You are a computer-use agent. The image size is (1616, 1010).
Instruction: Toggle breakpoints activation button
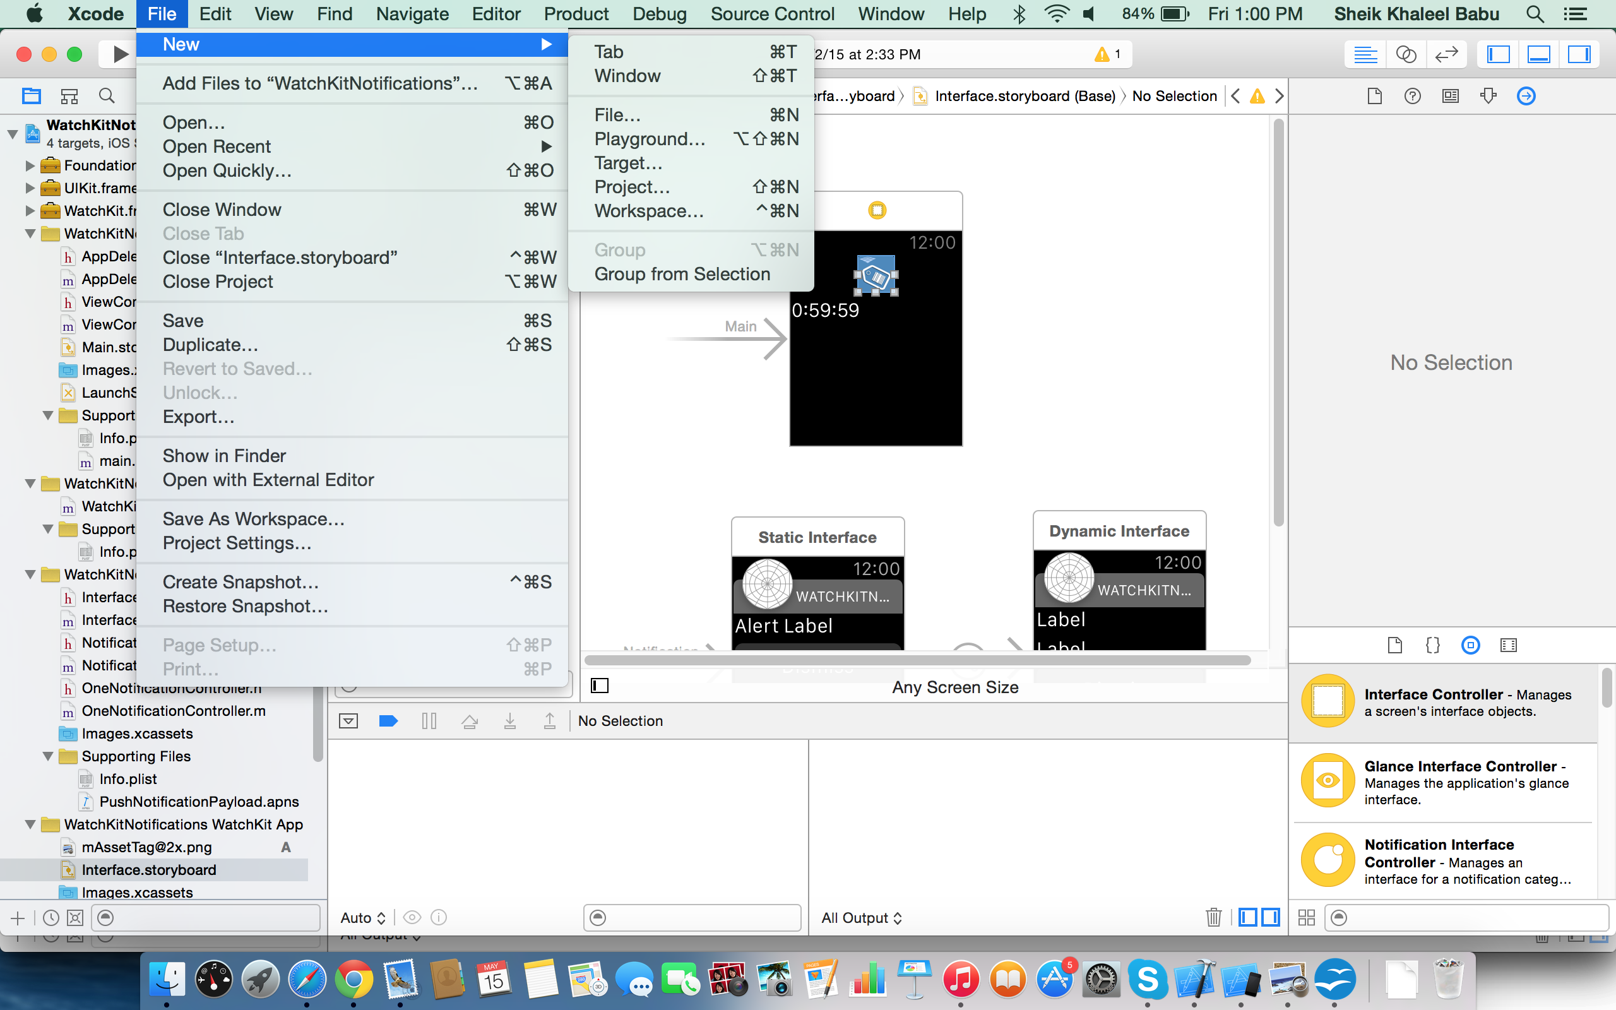click(388, 721)
